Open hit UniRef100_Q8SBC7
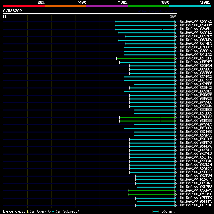This screenshot has height=214, width=214. click(196, 69)
